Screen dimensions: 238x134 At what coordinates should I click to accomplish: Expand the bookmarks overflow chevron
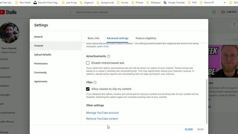click(x=225, y=3)
